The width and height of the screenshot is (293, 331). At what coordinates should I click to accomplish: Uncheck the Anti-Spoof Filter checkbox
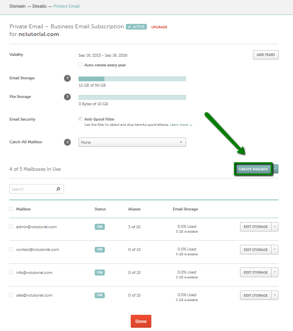80,119
